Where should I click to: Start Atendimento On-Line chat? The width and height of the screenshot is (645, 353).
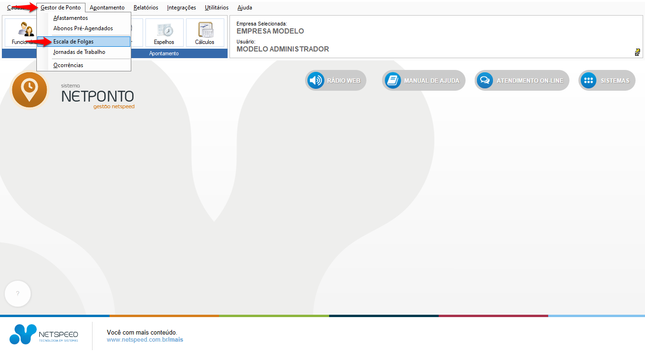(x=522, y=80)
